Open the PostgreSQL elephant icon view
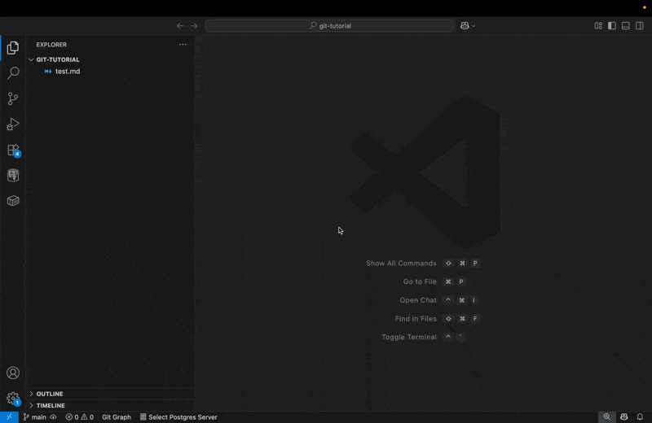Viewport: 652px width, 423px height. coord(13,175)
